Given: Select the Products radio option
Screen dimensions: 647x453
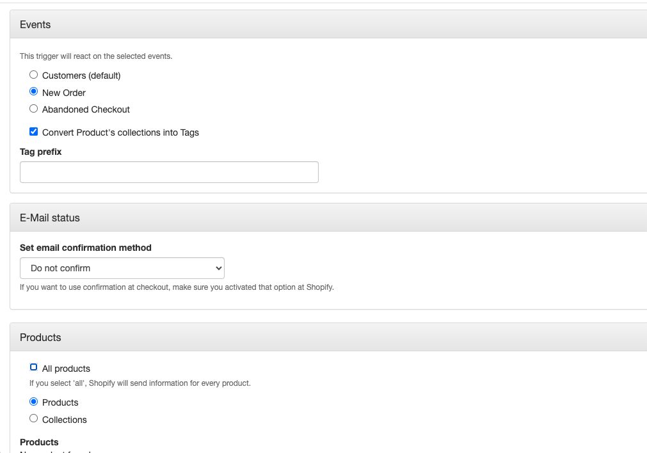Looking at the screenshot, I should [33, 401].
